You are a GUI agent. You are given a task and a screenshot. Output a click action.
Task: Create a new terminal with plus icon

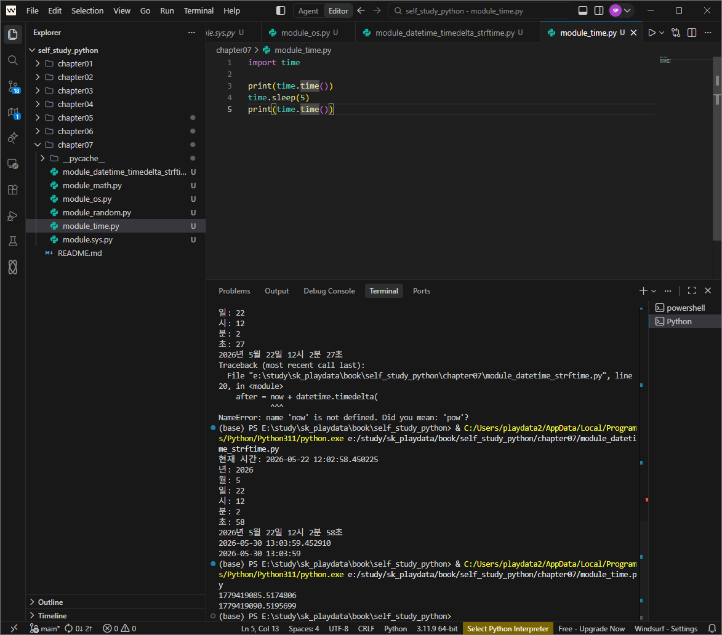[643, 291]
